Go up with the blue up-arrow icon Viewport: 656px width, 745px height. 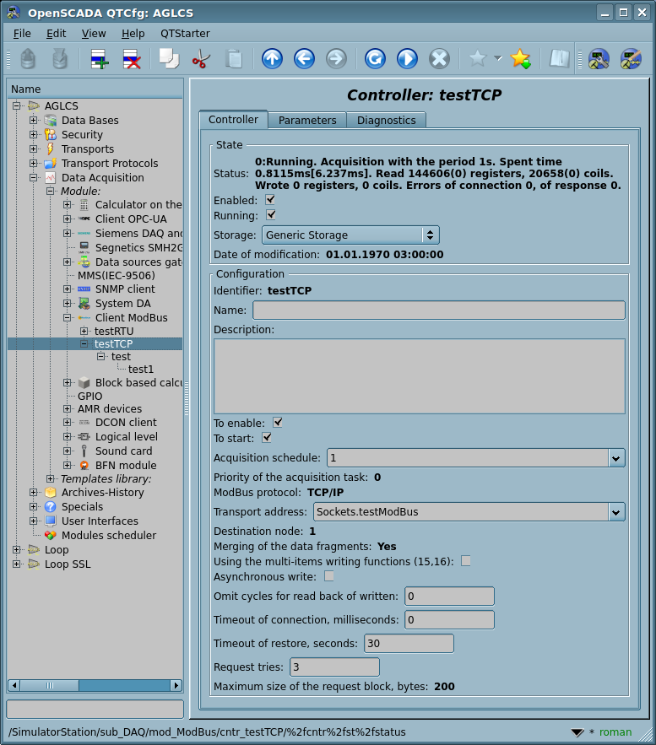(x=272, y=58)
